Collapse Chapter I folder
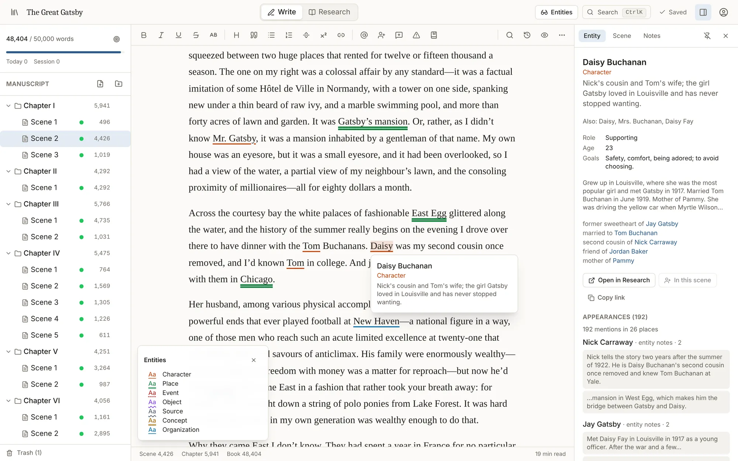 pyautogui.click(x=8, y=106)
